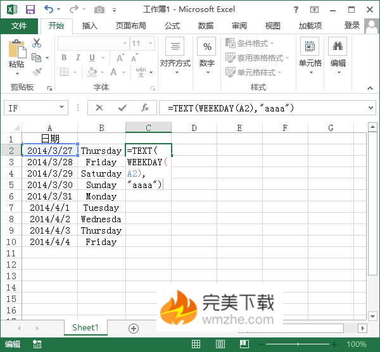Open Format as Table menu
380x352 pixels.
tap(257, 58)
